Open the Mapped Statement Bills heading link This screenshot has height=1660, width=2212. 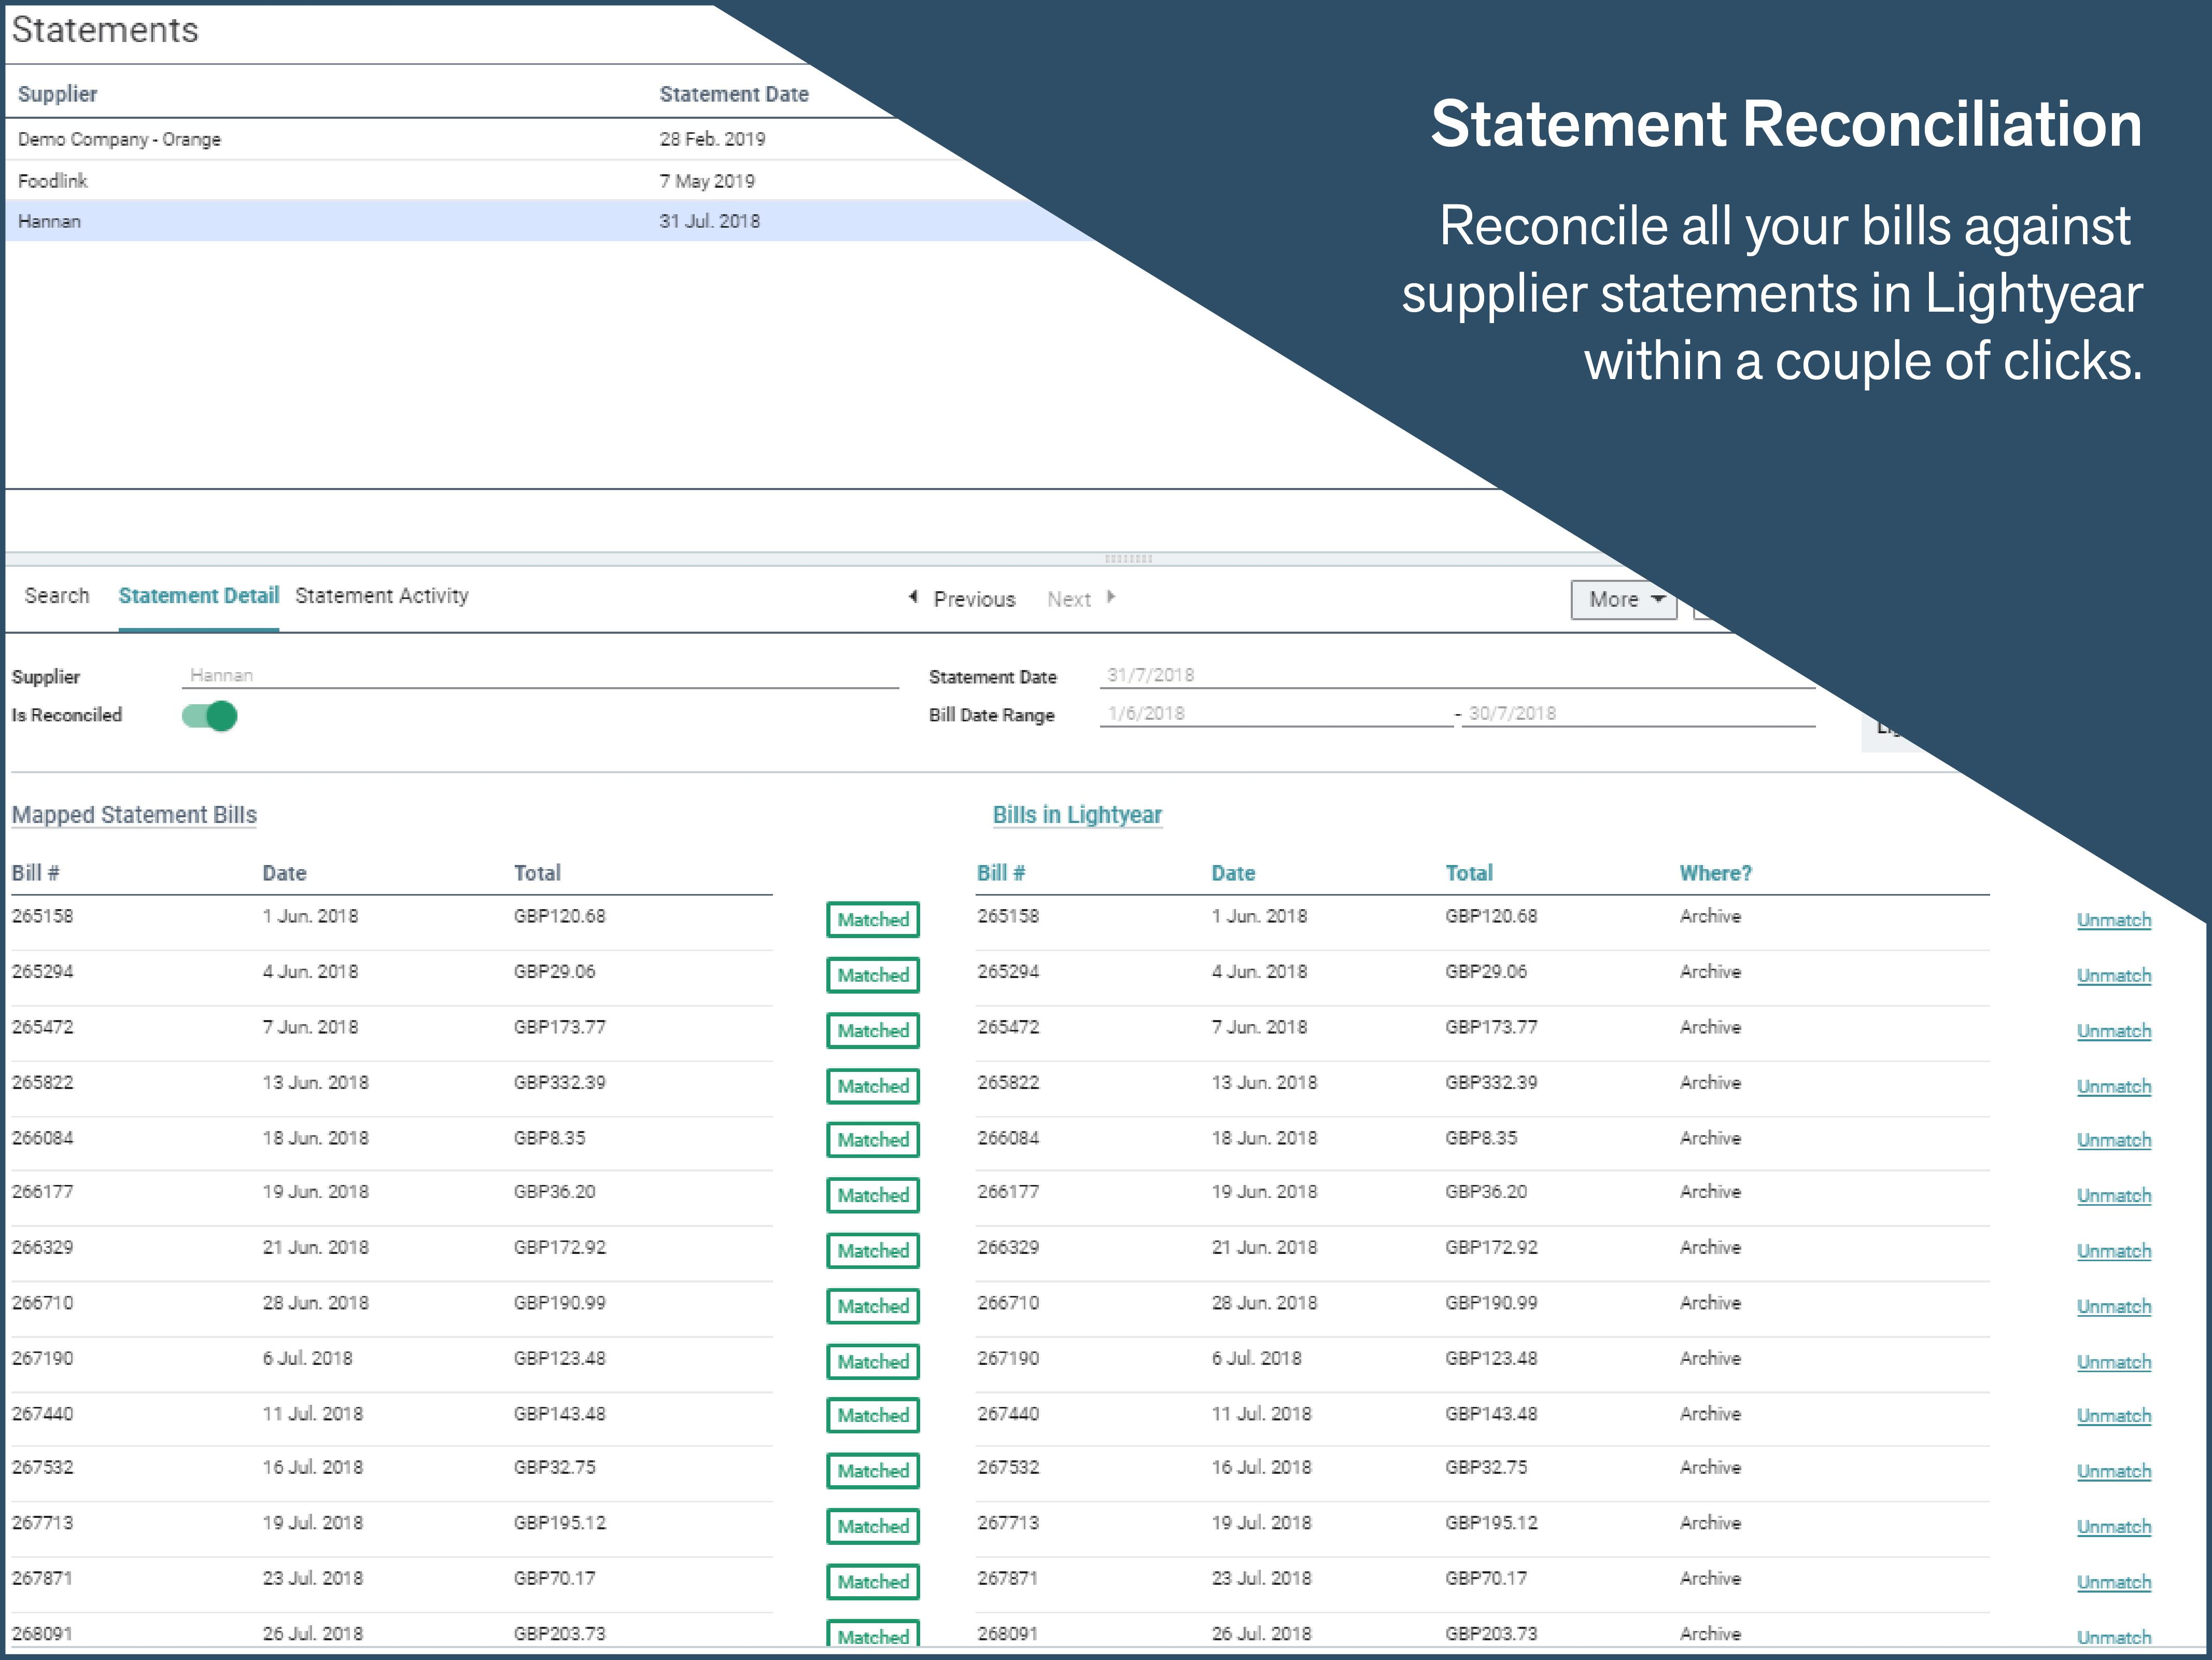click(134, 816)
